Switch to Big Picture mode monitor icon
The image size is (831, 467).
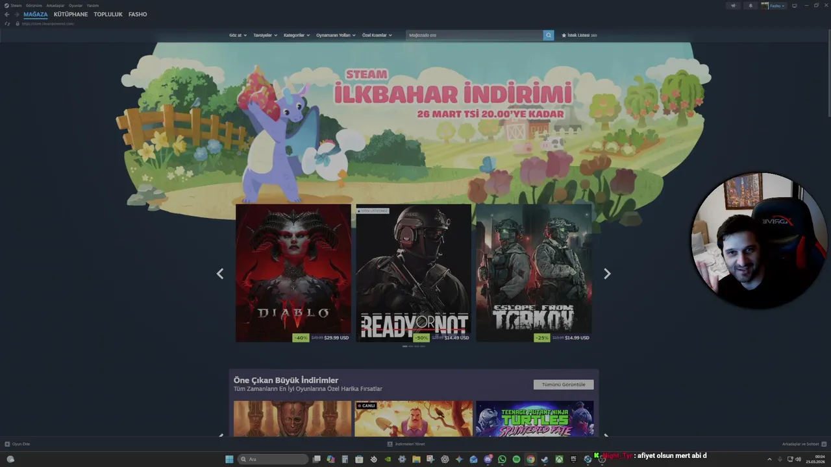(x=794, y=5)
